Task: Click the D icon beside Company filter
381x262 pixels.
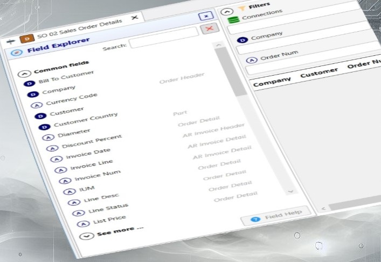Action: pos(243,40)
